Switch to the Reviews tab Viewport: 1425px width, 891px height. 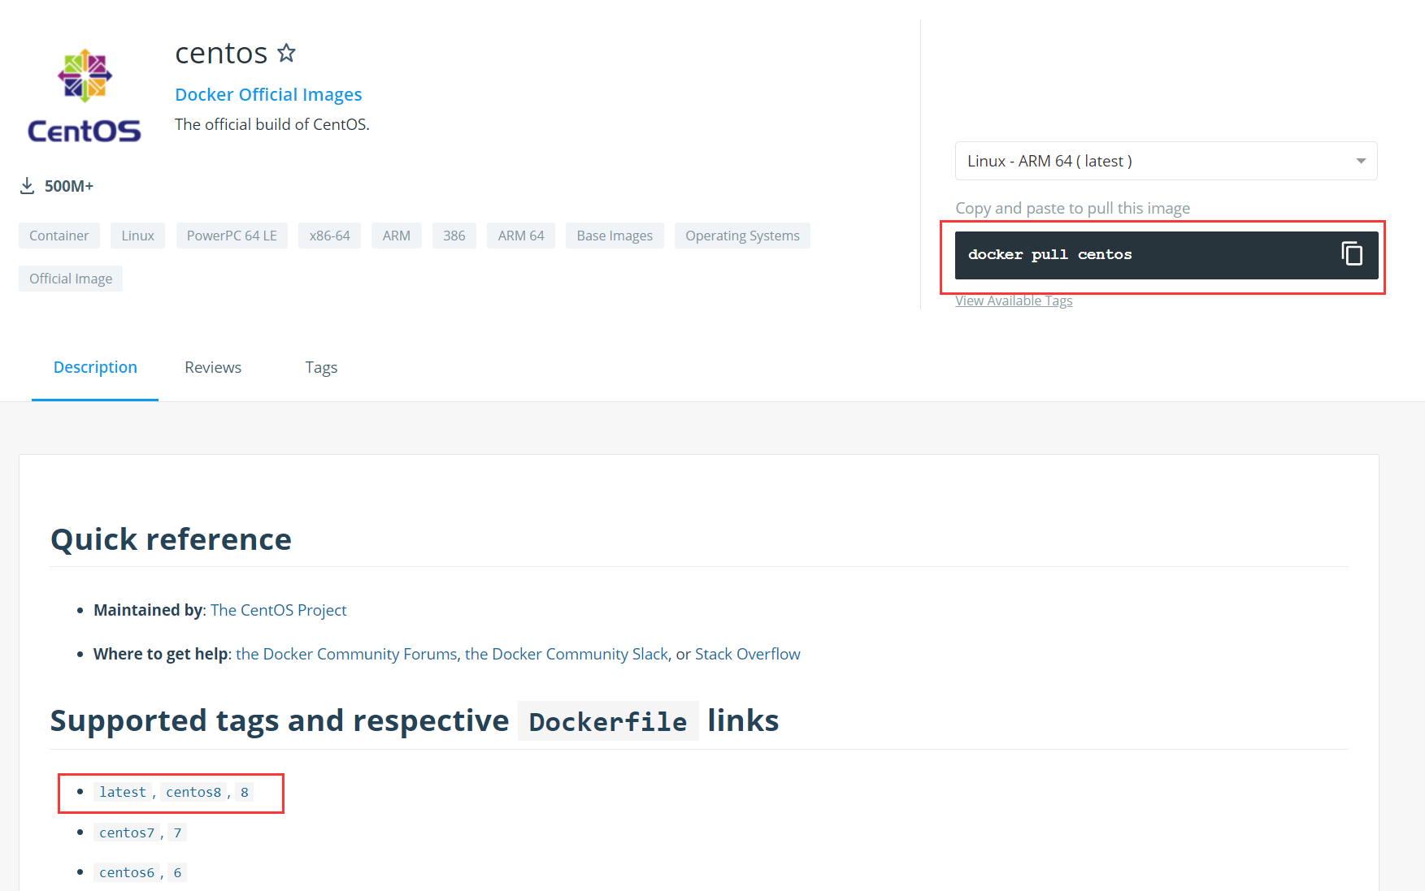(x=213, y=367)
